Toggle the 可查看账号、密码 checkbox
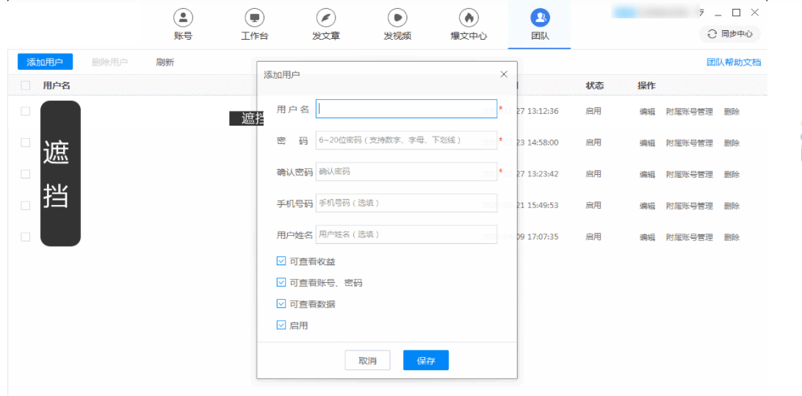Image resolution: width=802 pixels, height=396 pixels. point(281,282)
